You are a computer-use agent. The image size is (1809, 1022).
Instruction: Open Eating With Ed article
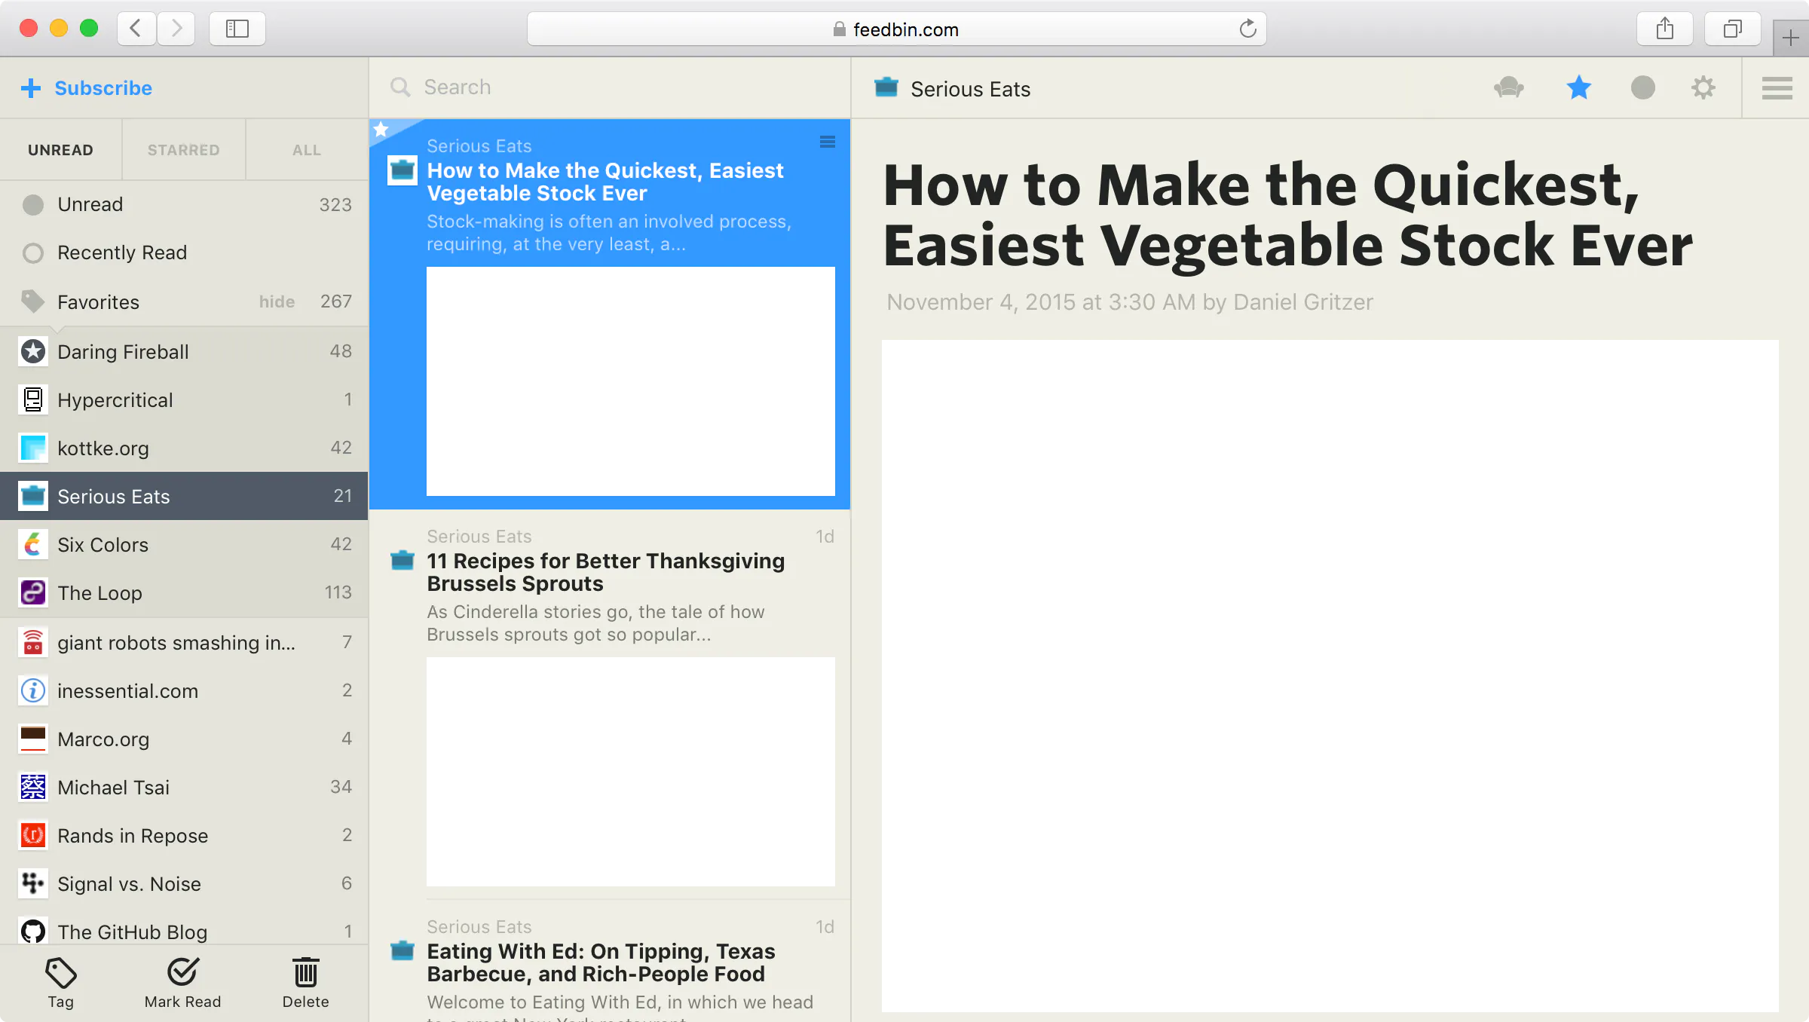point(601,962)
